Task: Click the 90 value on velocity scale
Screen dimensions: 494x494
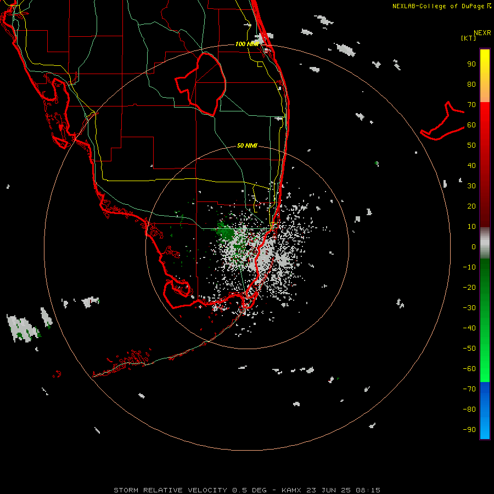Action: pyautogui.click(x=471, y=64)
